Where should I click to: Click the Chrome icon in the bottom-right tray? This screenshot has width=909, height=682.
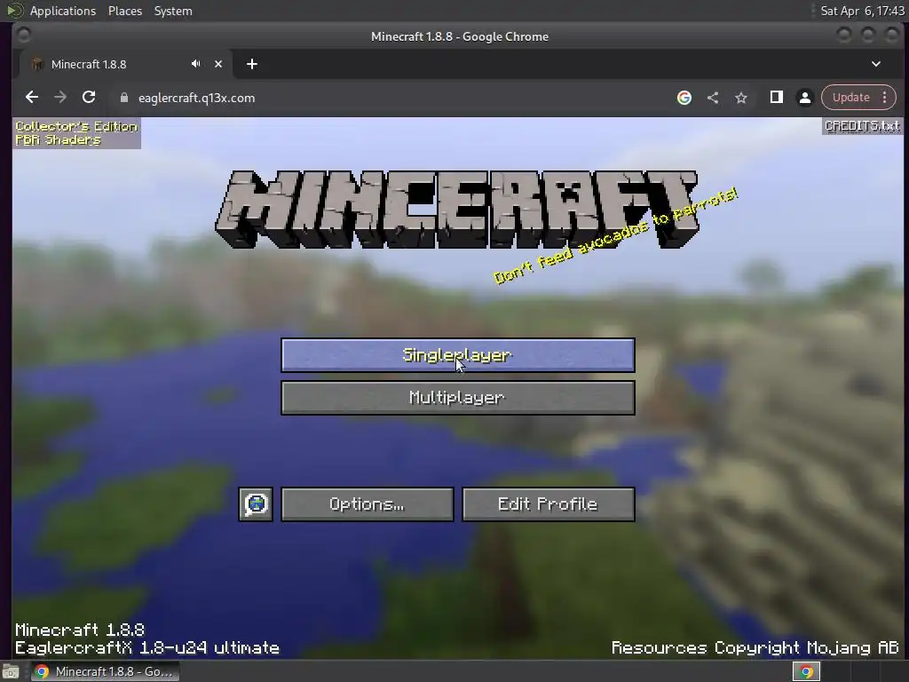[806, 671]
